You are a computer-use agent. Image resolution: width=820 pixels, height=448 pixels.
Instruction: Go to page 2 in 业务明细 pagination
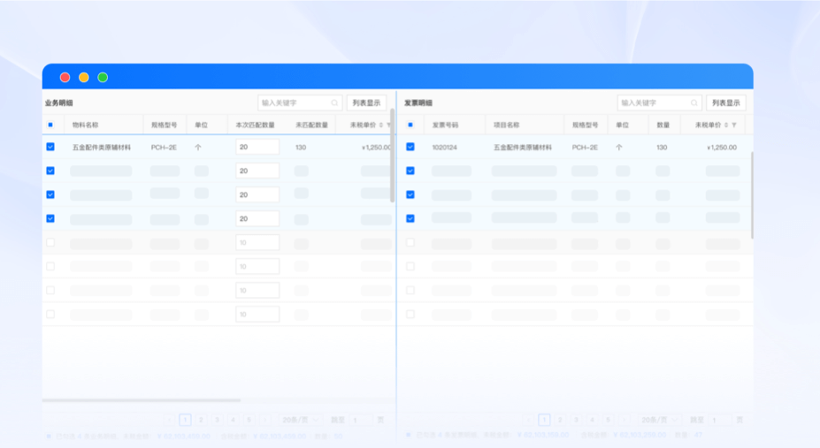tap(201, 421)
